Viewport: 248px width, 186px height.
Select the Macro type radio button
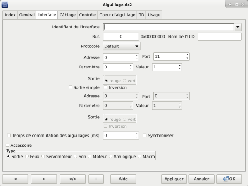point(140,157)
